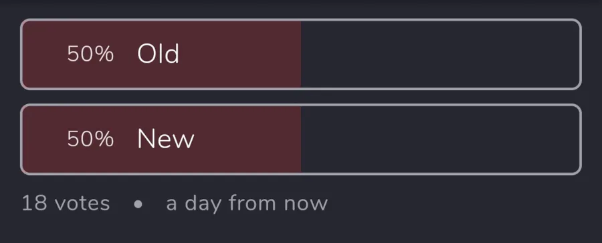The height and width of the screenshot is (243, 602).
Task: Click the 50% label beside Old
Action: coord(90,53)
